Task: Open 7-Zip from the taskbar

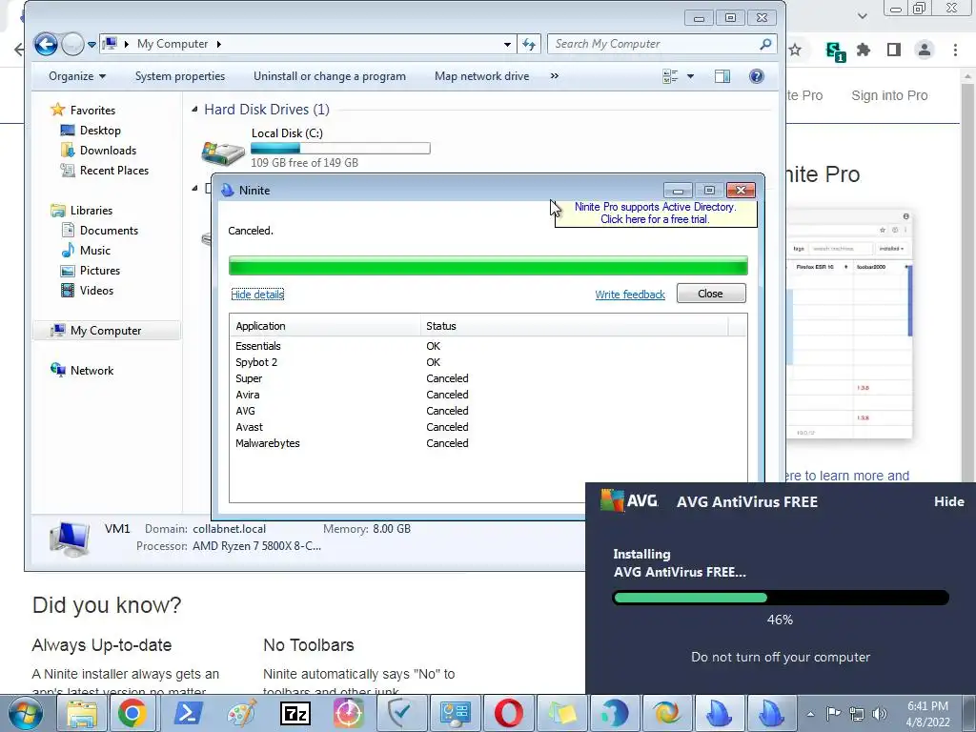Action: (x=295, y=713)
